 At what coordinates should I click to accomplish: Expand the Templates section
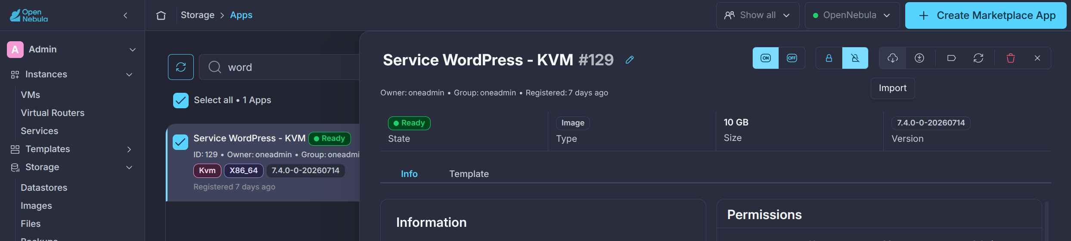tap(129, 149)
